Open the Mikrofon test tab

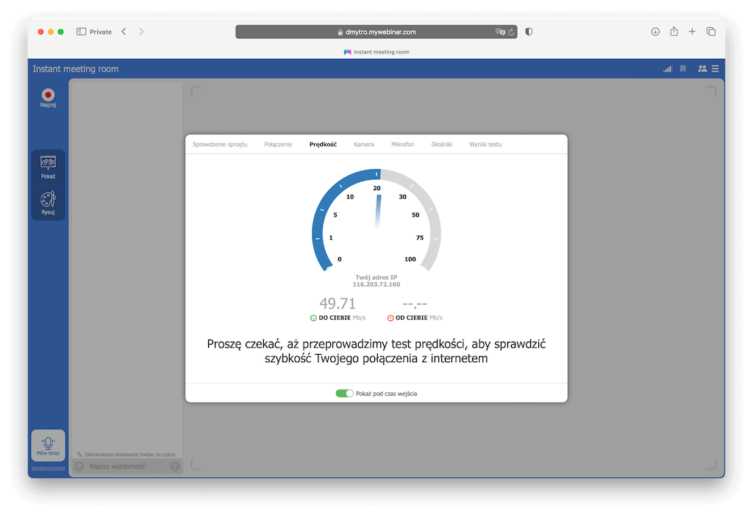(x=402, y=144)
